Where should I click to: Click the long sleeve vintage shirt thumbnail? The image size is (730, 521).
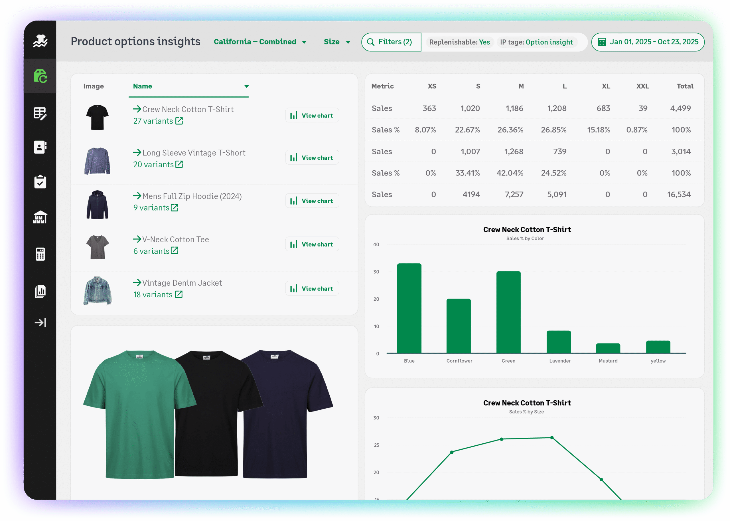pyautogui.click(x=98, y=161)
